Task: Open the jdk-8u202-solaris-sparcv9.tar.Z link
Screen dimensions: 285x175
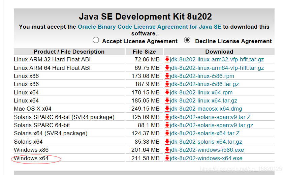Action: point(210,117)
